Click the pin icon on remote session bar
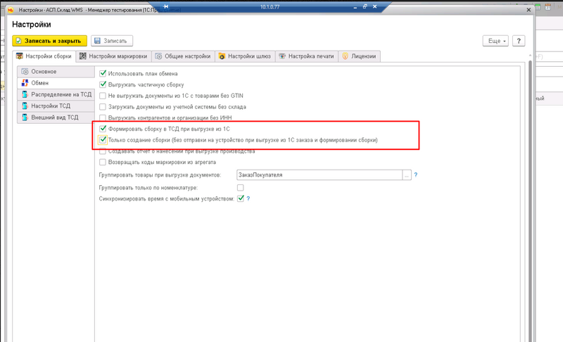563x342 pixels. (x=165, y=6)
